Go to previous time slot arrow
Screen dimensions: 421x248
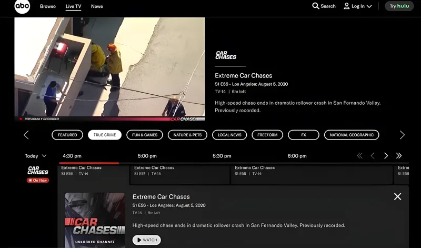[x=373, y=156]
